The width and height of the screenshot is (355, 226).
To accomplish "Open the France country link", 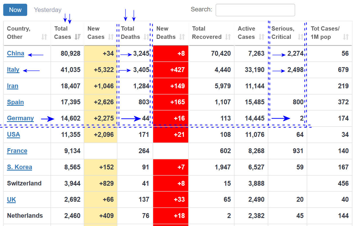I will point(17,151).
